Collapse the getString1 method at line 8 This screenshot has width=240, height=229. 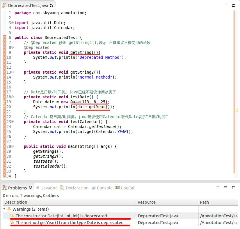[x=13, y=47]
